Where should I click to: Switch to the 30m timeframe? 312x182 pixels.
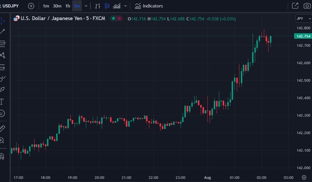point(57,6)
